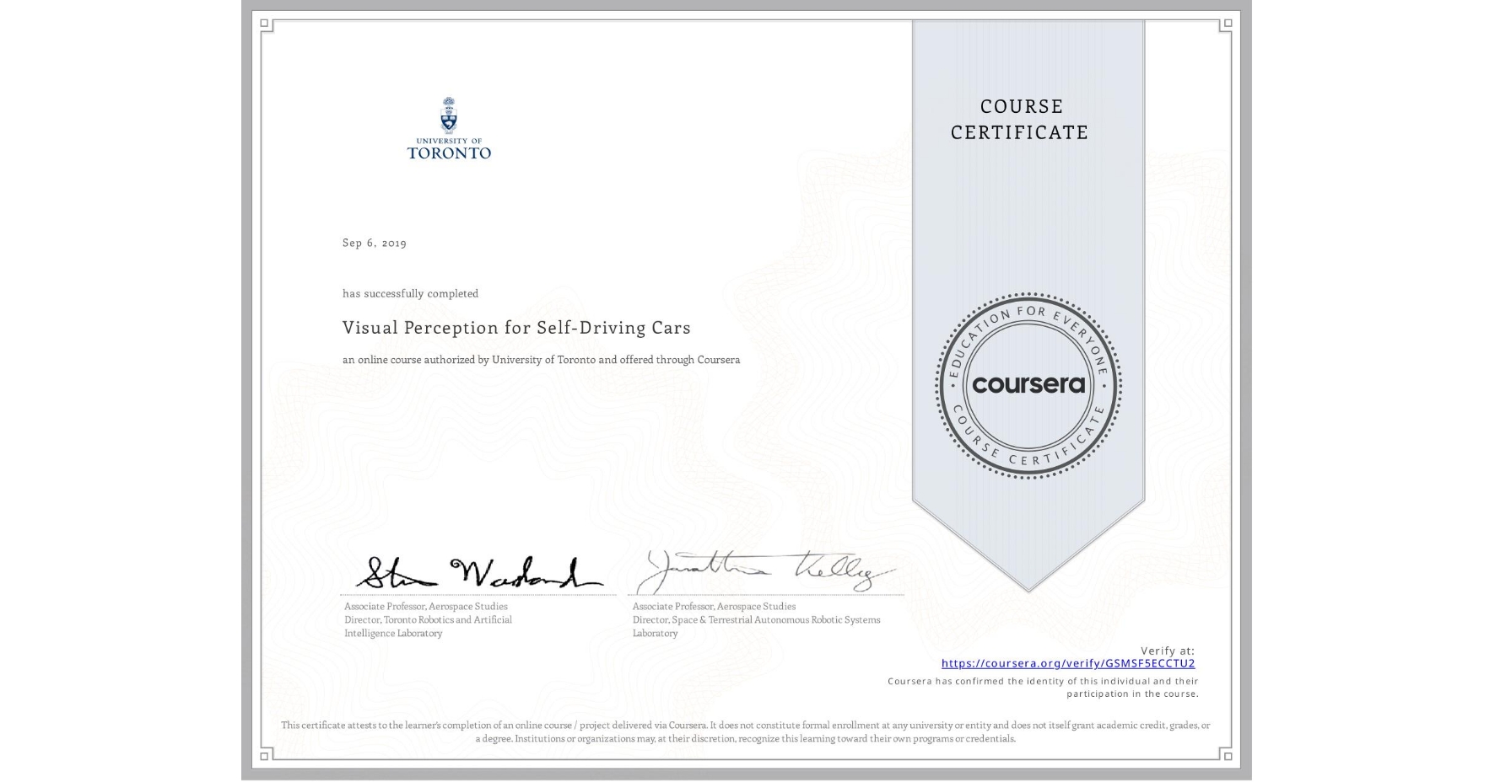Click 'Director, Toronto Robotics and Artificial Intelligence Laboratory' text
The width and height of the screenshot is (1495, 782).
click(x=428, y=626)
